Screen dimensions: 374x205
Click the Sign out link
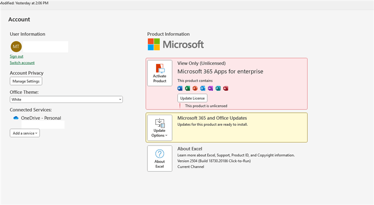[x=16, y=56]
